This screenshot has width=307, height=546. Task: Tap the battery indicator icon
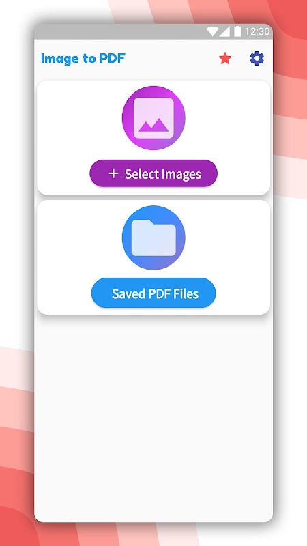point(237,31)
